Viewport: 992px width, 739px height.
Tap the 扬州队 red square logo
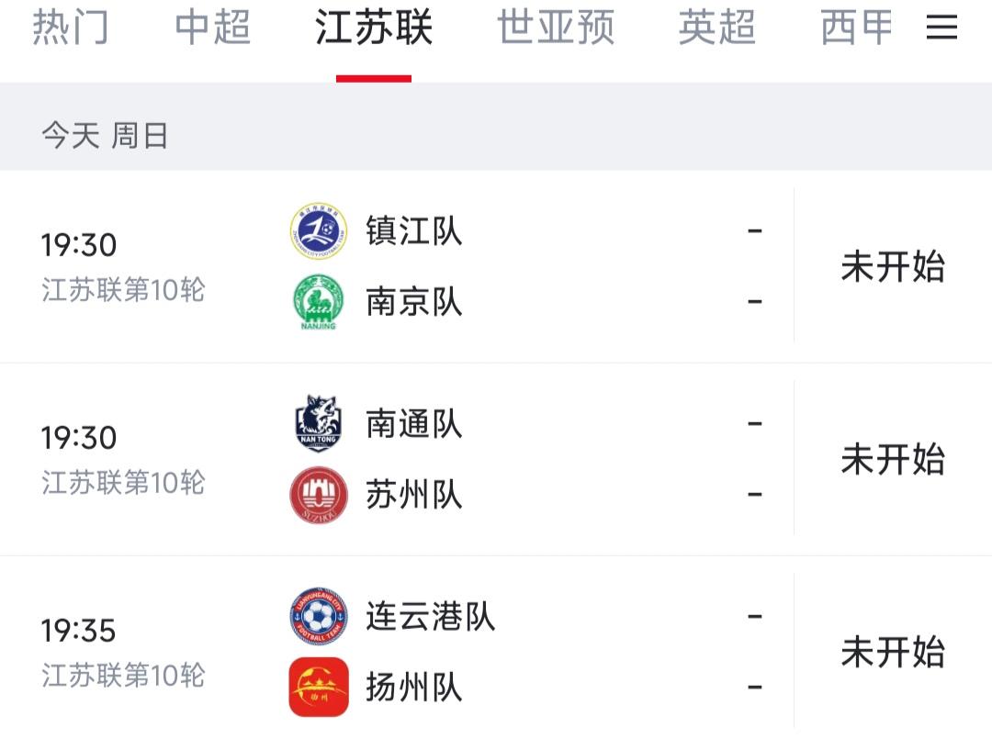coord(318,687)
